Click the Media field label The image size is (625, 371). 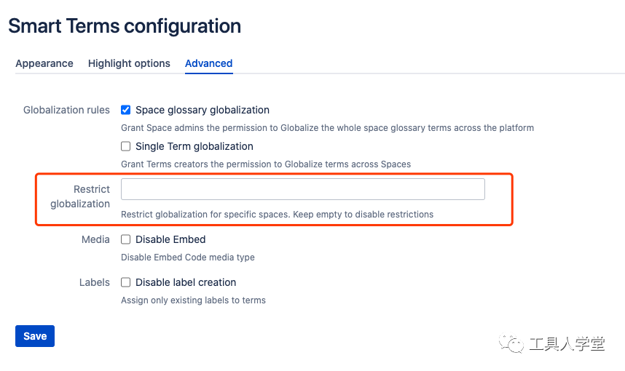click(95, 239)
